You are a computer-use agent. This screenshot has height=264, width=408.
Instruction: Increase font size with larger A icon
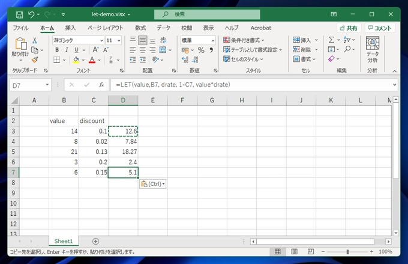click(x=95, y=50)
